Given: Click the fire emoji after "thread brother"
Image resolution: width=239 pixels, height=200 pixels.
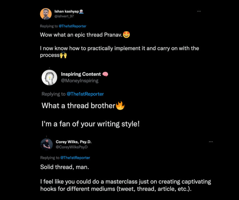Looking at the screenshot, I should [x=120, y=106].
